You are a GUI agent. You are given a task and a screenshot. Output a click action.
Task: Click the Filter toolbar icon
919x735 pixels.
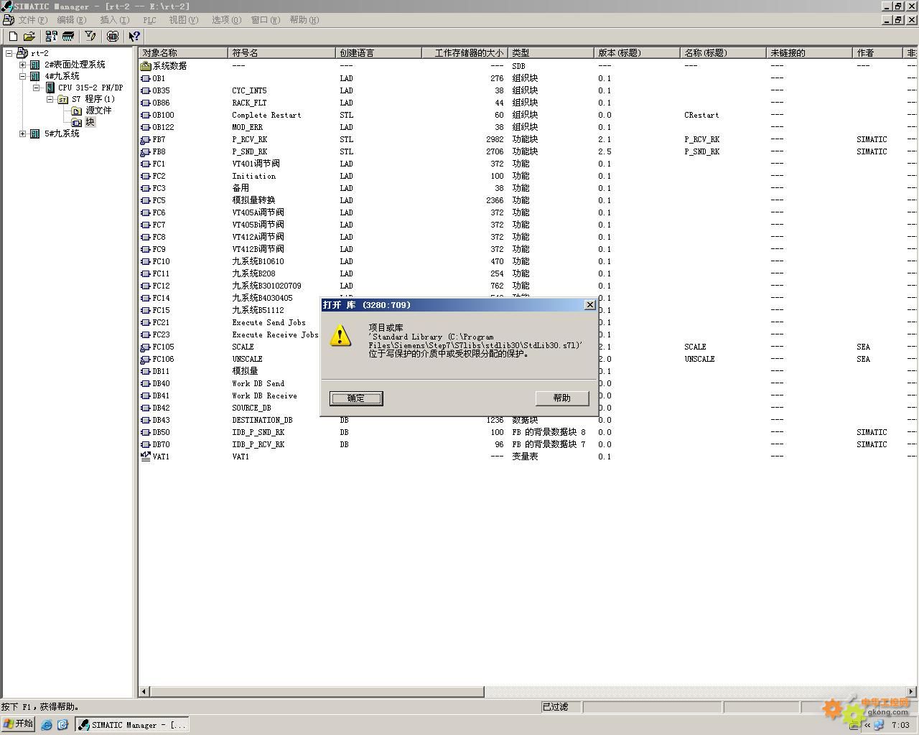[90, 36]
